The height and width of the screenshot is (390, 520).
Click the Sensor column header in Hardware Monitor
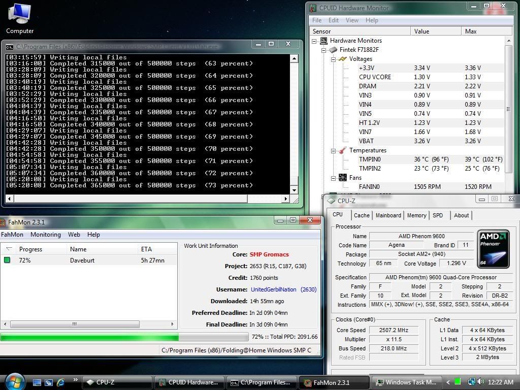pyautogui.click(x=360, y=31)
